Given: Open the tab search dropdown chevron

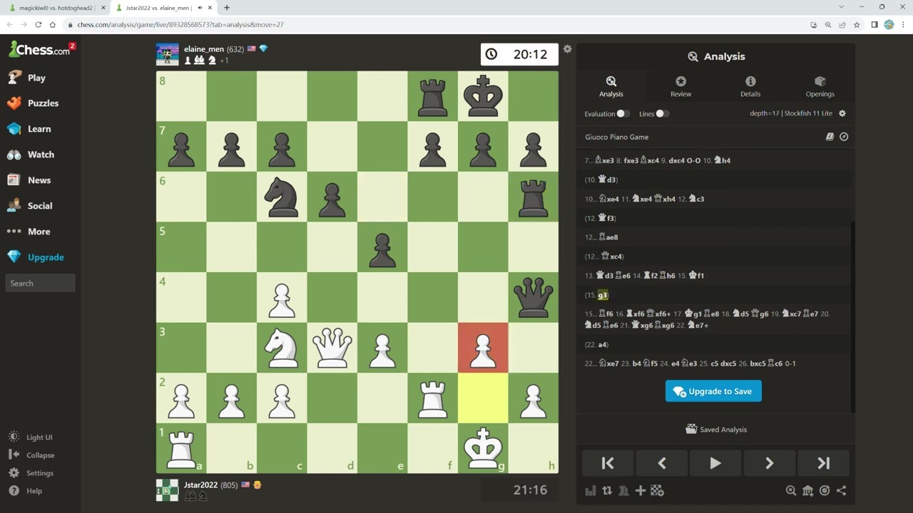Looking at the screenshot, I should tap(841, 7).
